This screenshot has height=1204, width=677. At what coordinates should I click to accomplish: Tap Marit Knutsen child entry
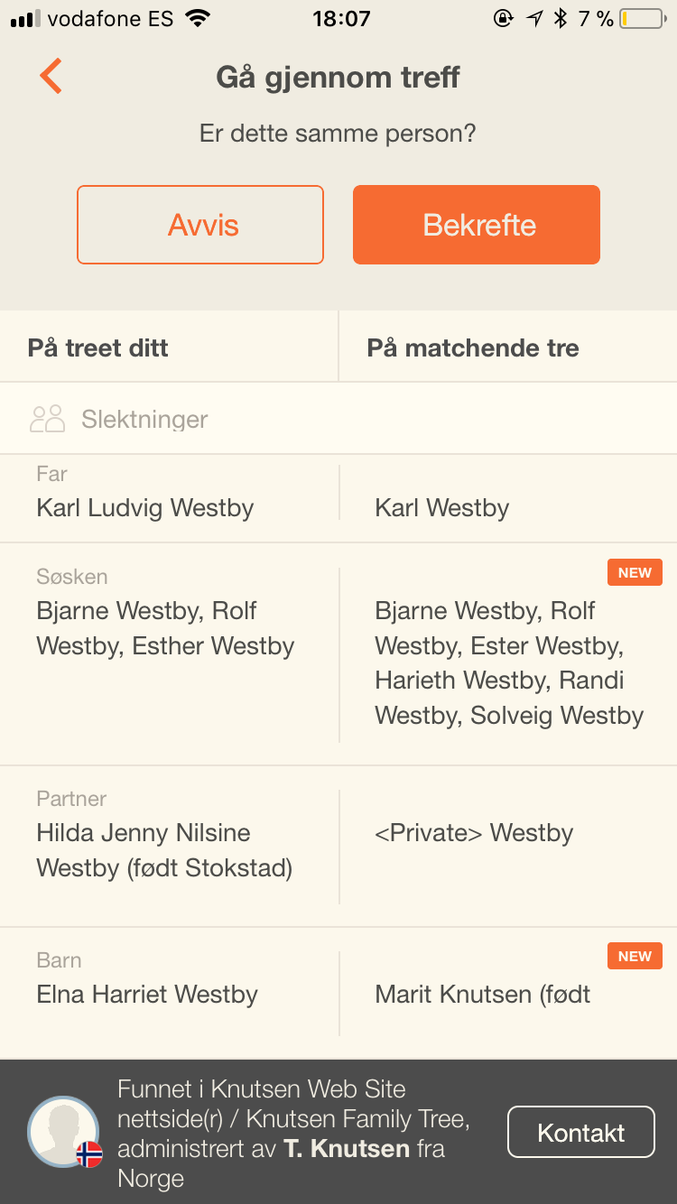point(483,994)
